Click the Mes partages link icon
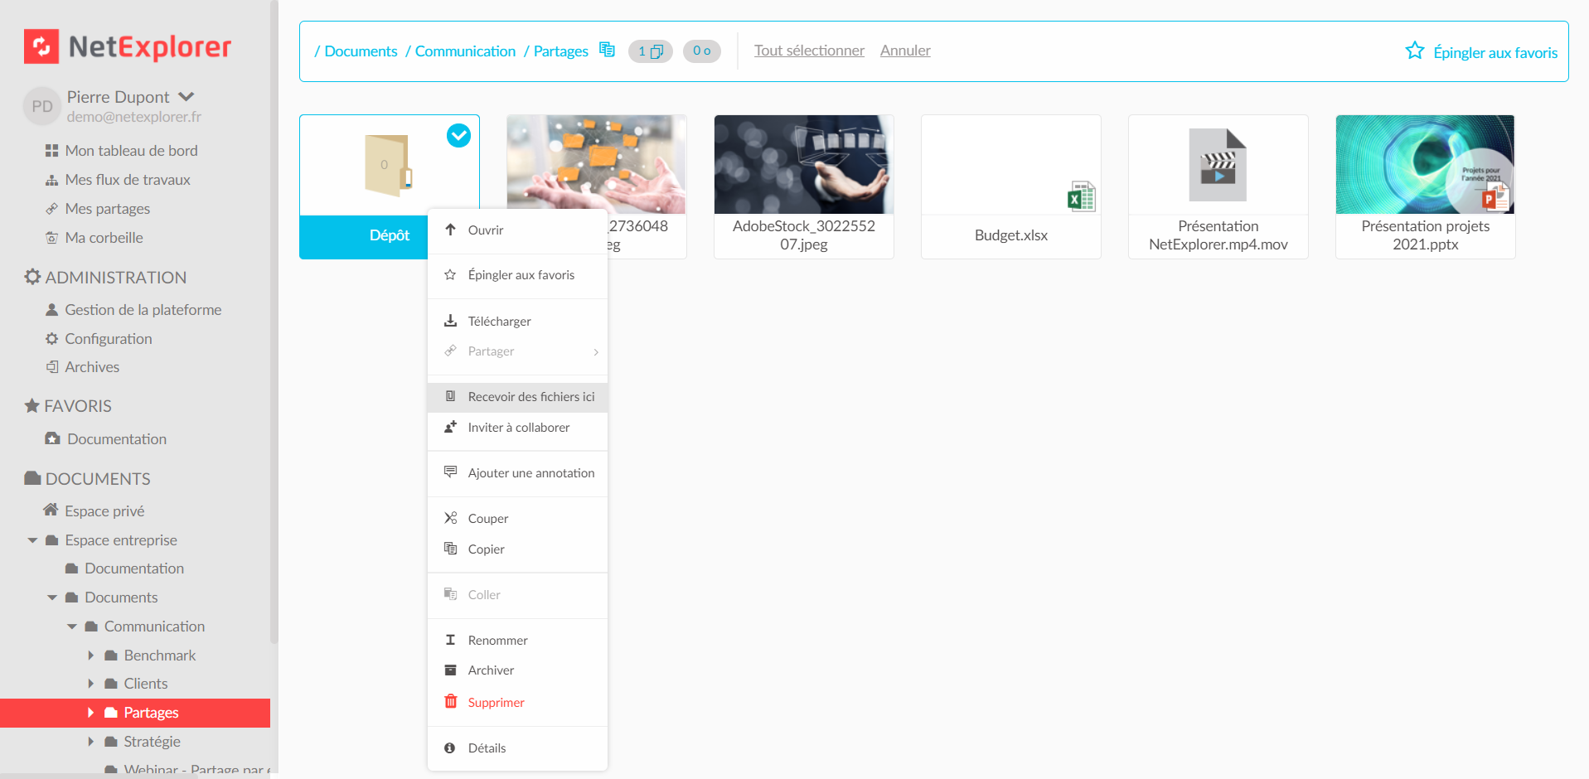This screenshot has height=779, width=1589. tap(51, 208)
